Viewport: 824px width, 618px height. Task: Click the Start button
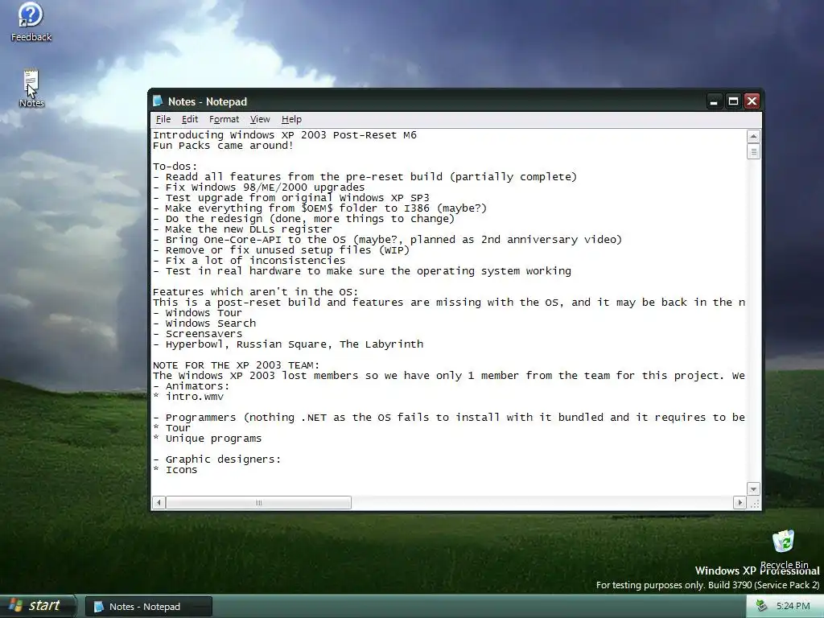[37, 606]
